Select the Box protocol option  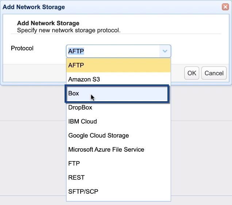coord(116,94)
